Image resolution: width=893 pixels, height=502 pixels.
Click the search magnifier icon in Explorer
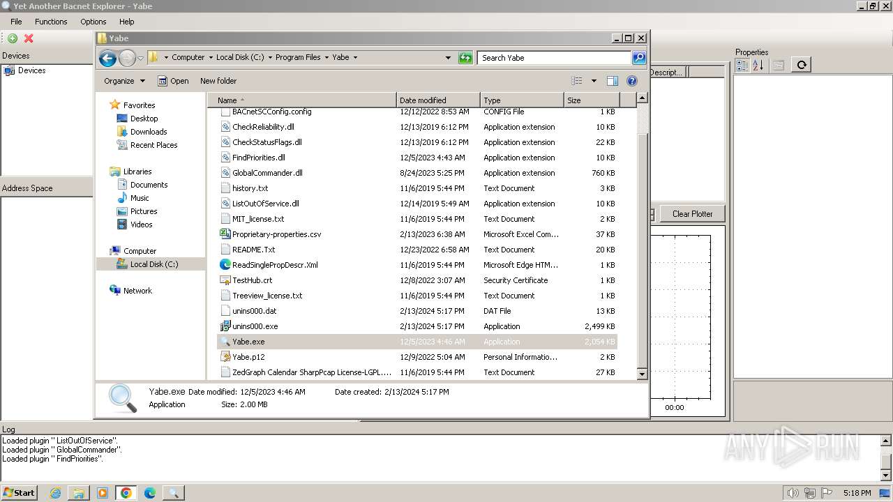click(x=638, y=58)
